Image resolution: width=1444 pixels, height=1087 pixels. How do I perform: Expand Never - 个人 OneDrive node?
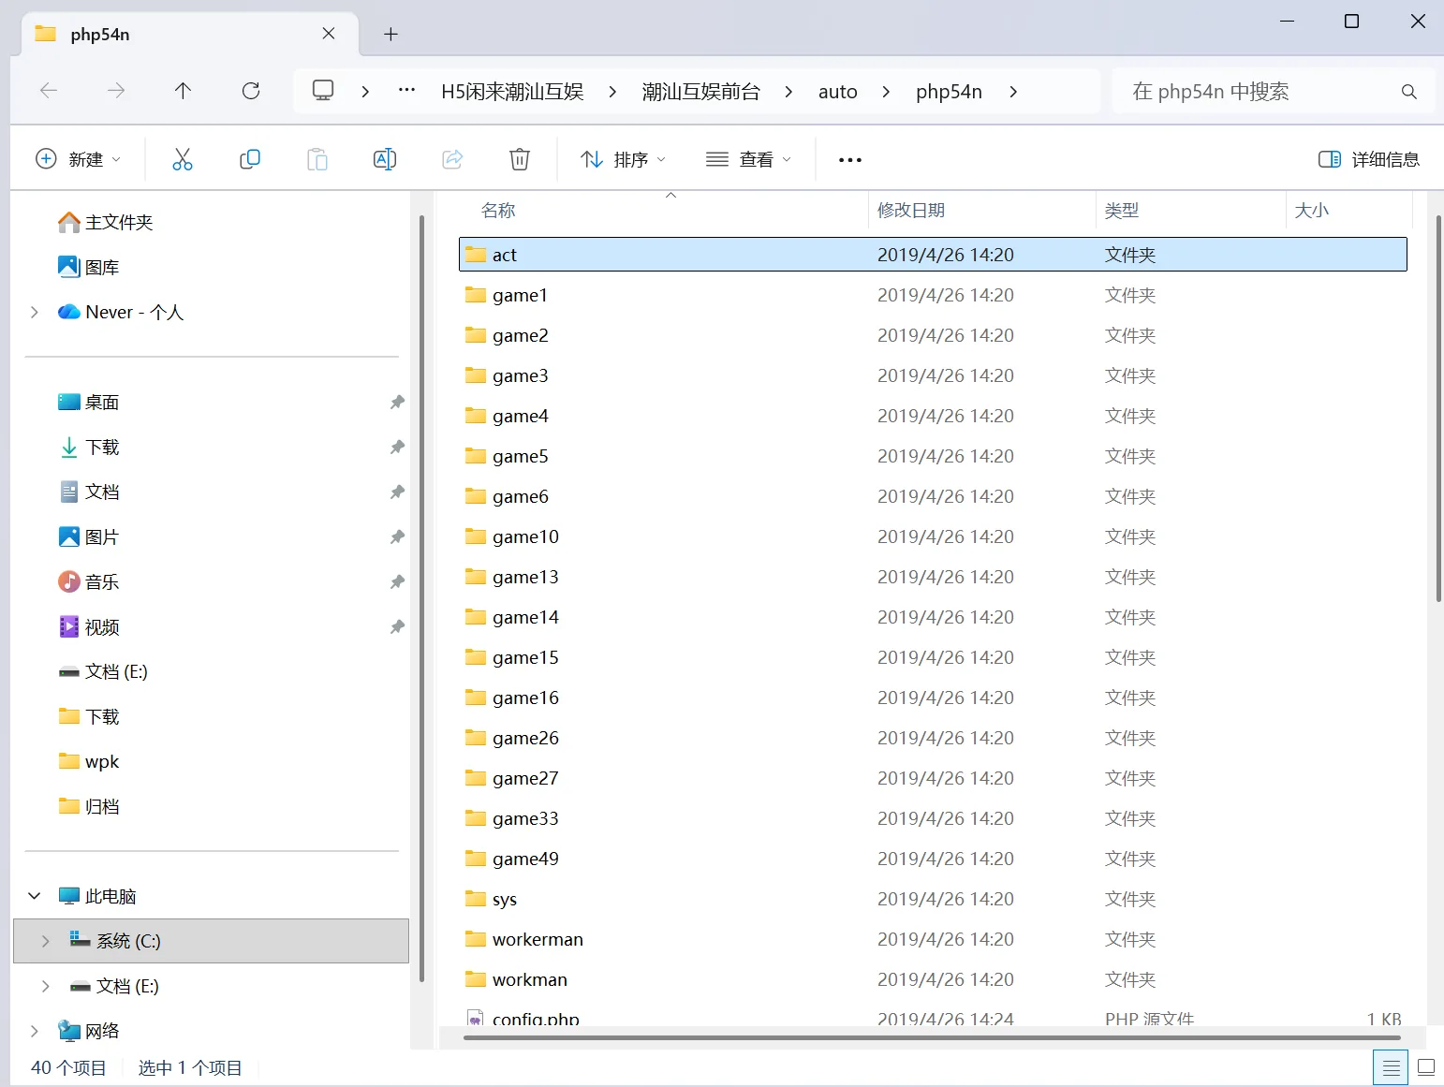(35, 312)
